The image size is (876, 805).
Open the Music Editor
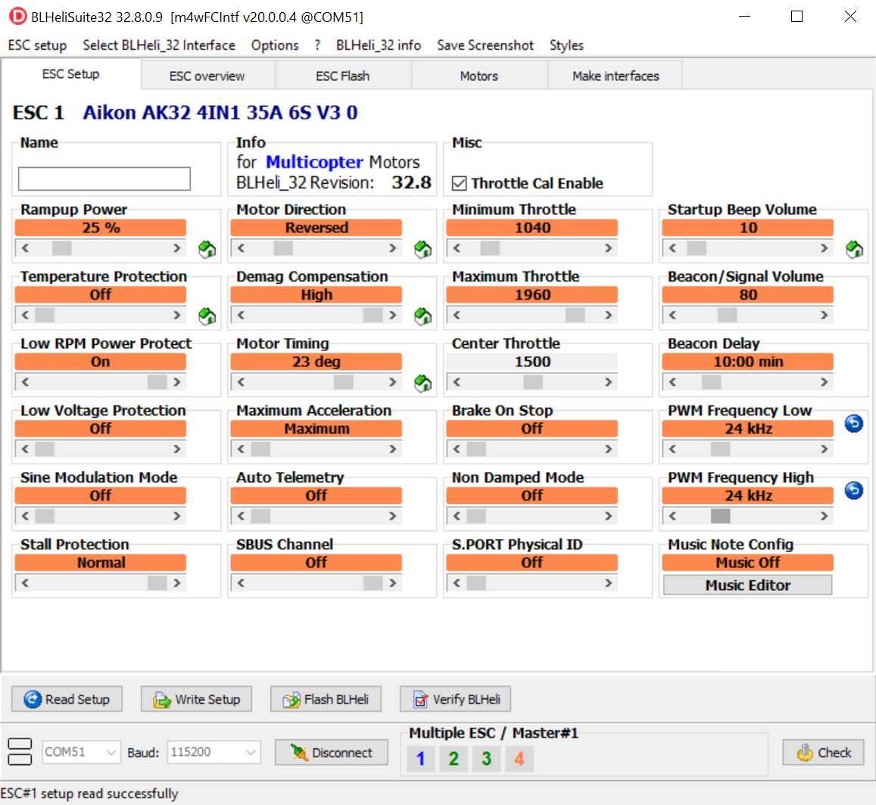pyautogui.click(x=747, y=585)
